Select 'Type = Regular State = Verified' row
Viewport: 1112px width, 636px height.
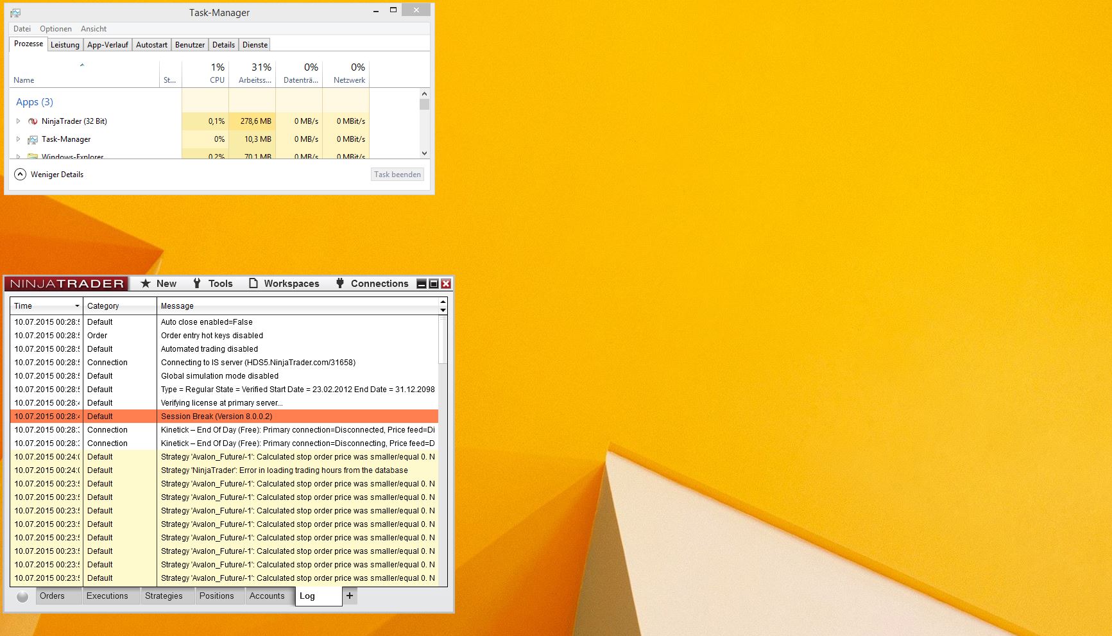tap(224, 390)
